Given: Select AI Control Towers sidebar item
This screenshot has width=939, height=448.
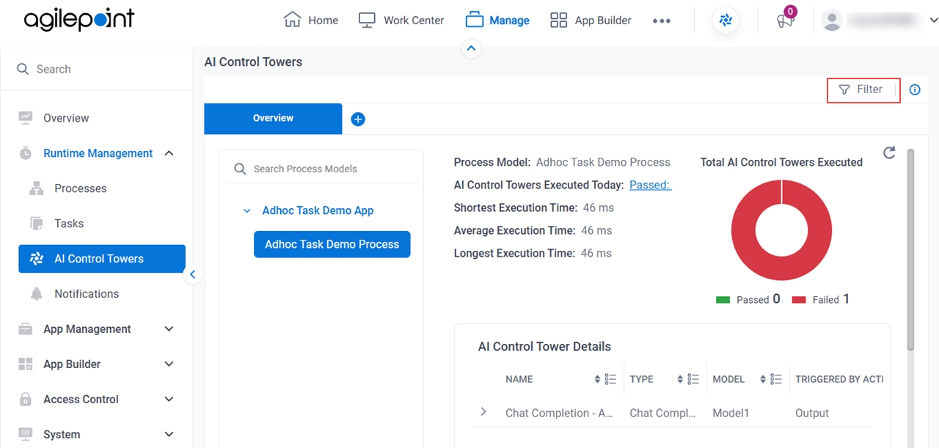Looking at the screenshot, I should click(x=102, y=259).
